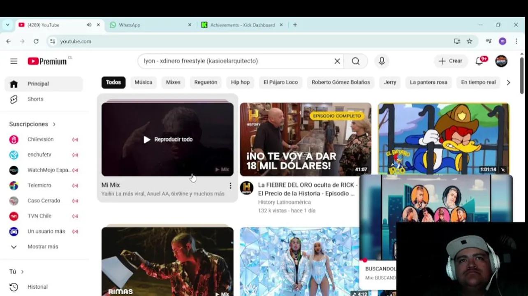The width and height of the screenshot is (528, 296).
Task: Open La FIEBRE DEL ORO video title
Action: click(x=308, y=189)
